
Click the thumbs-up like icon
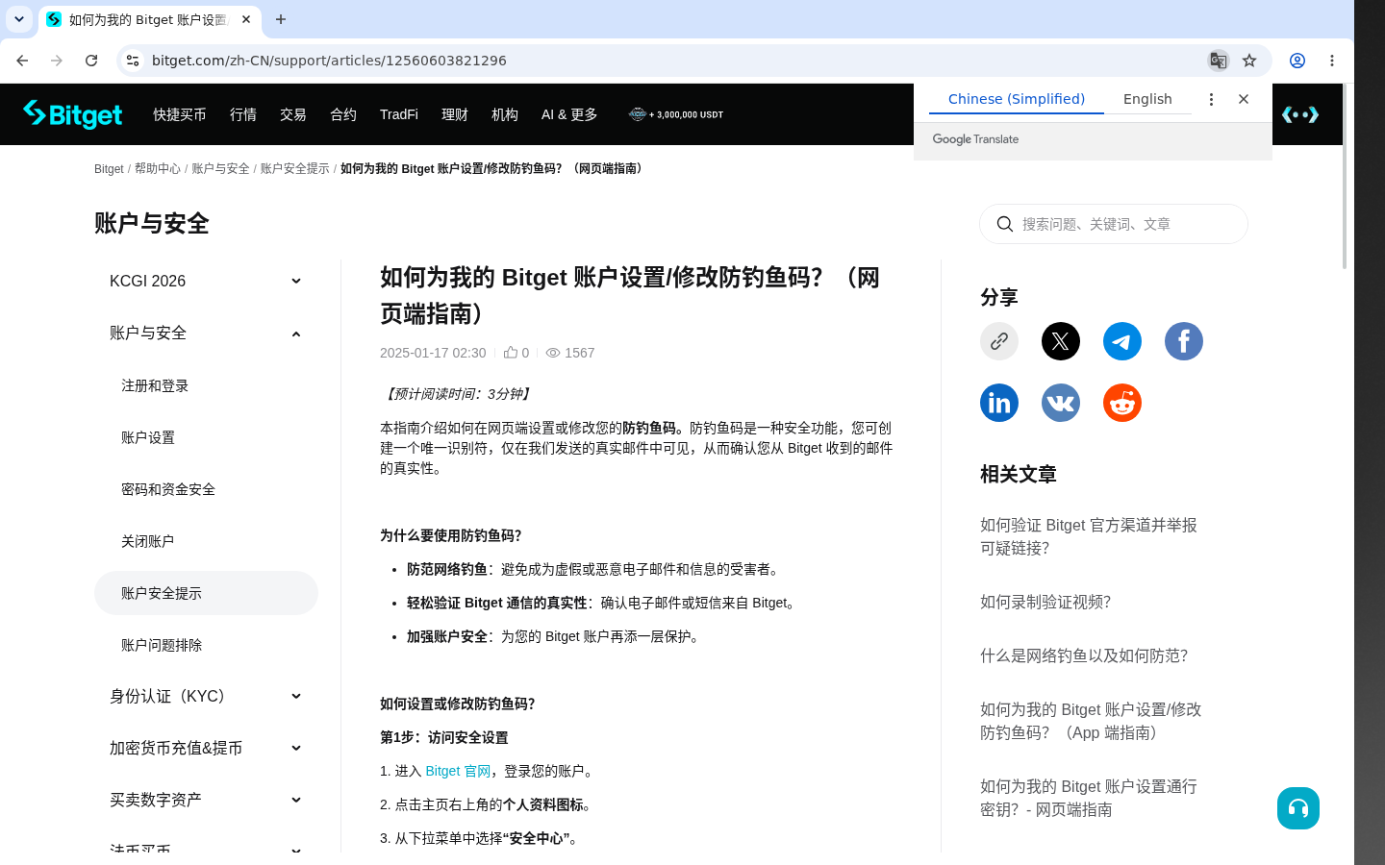point(511,353)
